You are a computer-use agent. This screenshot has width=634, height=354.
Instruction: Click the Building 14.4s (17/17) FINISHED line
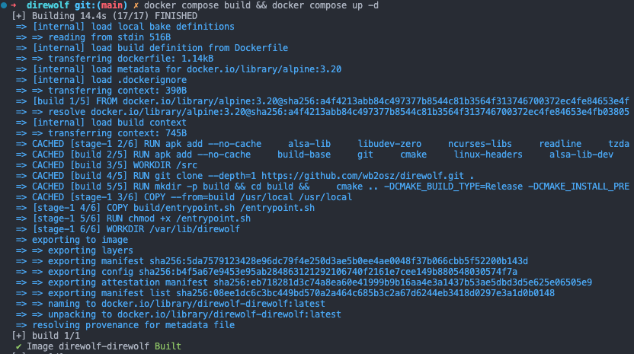coord(104,16)
